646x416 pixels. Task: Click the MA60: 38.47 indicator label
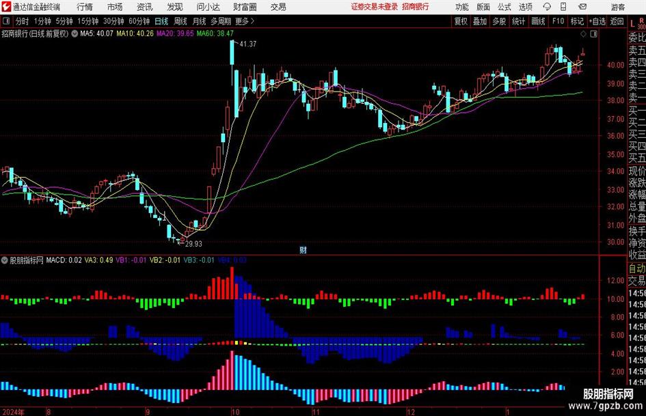(x=215, y=33)
